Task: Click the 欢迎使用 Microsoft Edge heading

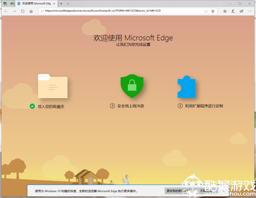Action: click(x=133, y=38)
